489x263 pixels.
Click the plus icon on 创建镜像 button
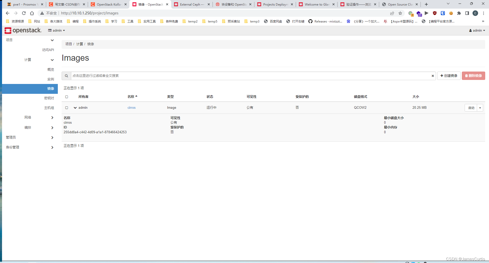[442, 76]
